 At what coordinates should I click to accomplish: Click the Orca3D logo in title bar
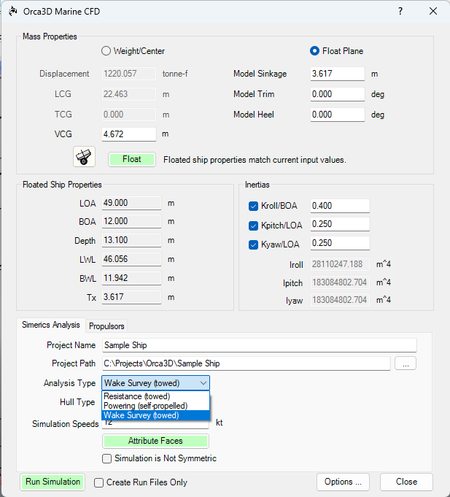[13, 12]
